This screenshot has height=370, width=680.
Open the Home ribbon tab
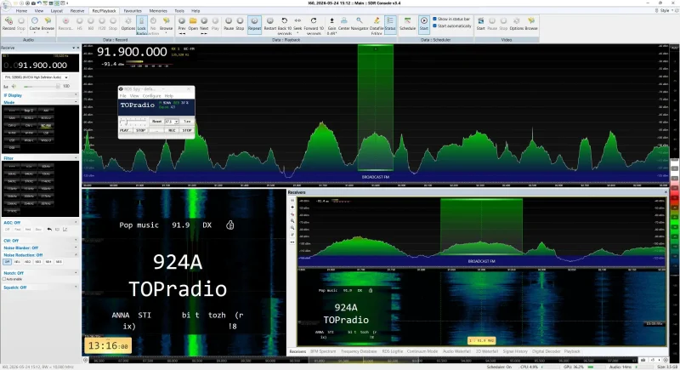[21, 11]
